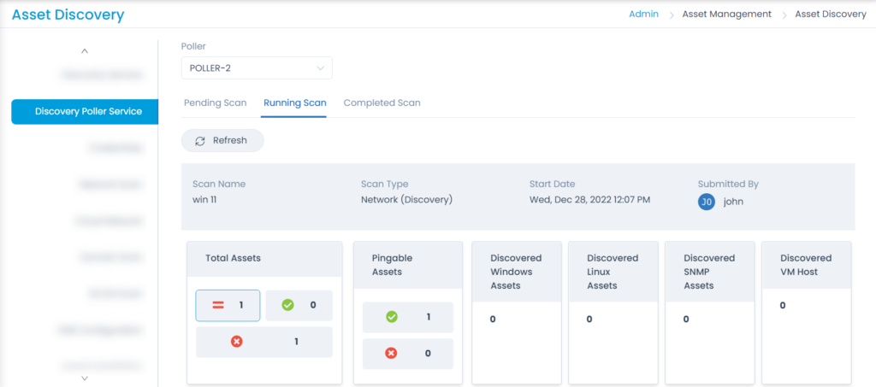The width and height of the screenshot is (876, 387).
Task: Click green checkmark in Pingable Assets card
Action: pos(392,317)
